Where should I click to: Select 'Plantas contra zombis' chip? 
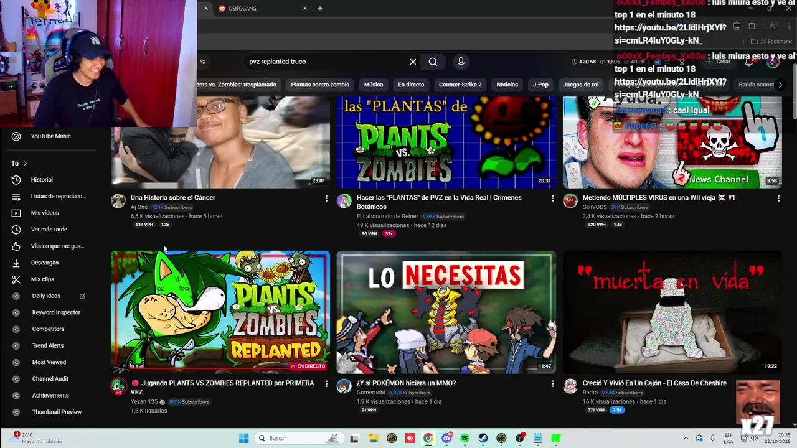click(x=320, y=85)
